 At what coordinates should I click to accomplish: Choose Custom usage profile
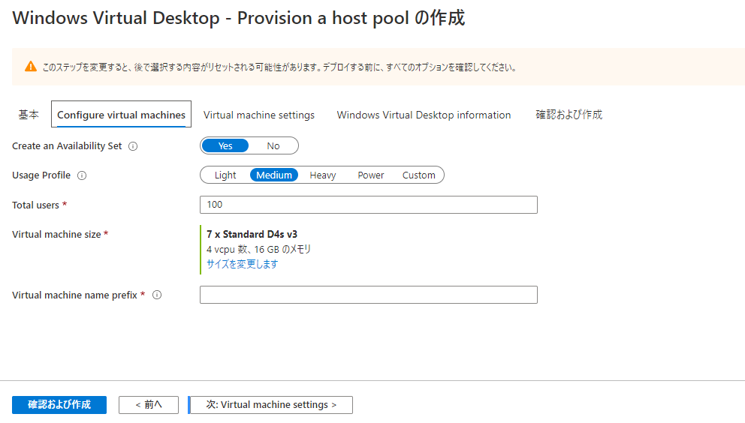pyautogui.click(x=418, y=175)
